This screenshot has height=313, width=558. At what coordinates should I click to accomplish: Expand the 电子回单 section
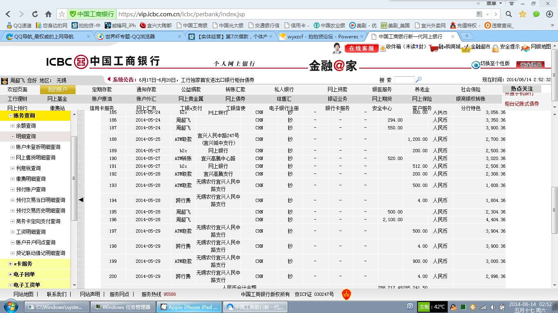click(11, 275)
